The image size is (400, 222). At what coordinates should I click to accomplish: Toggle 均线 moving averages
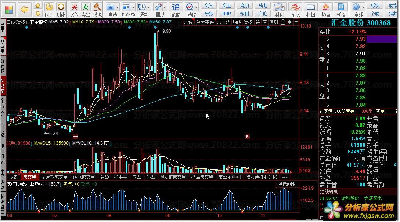tap(237, 22)
